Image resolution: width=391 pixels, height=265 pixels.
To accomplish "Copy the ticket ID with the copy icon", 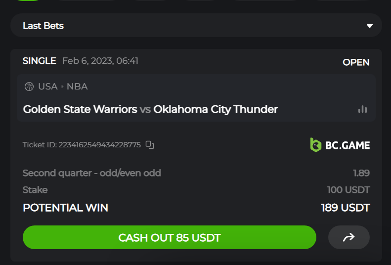I will [x=150, y=145].
